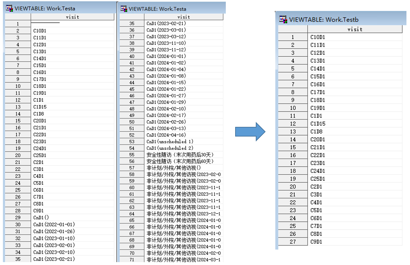
Task: Click the CnD1(2022-01-01) cell
Action: pyautogui.click(x=73, y=225)
